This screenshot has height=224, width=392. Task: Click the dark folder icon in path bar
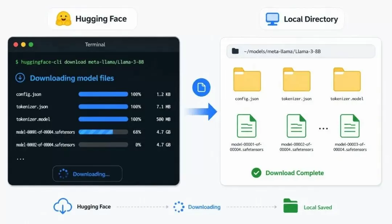coord(235,51)
